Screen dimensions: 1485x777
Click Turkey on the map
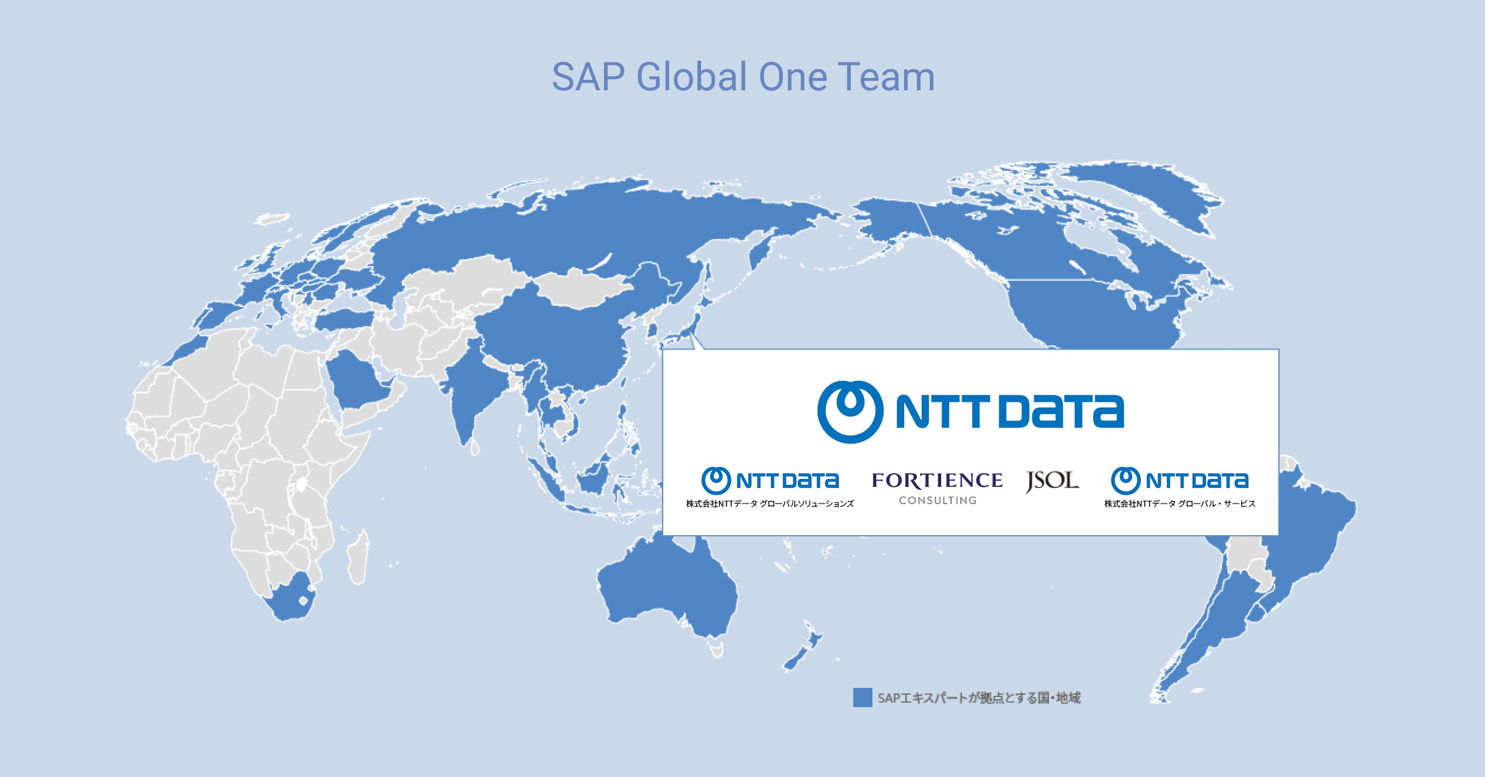(343, 320)
